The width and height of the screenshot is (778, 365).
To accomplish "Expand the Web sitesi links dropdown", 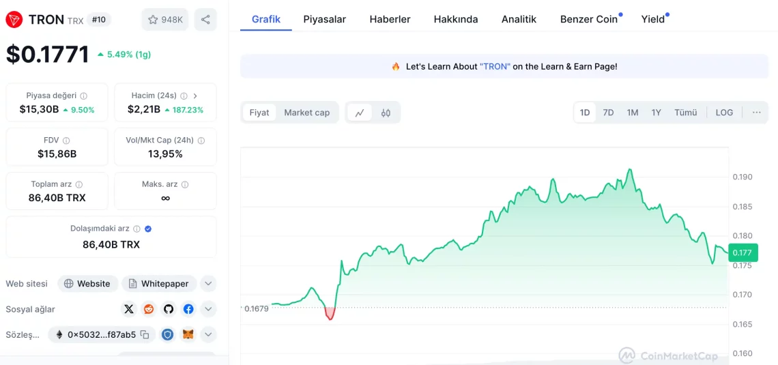I will [x=208, y=284].
